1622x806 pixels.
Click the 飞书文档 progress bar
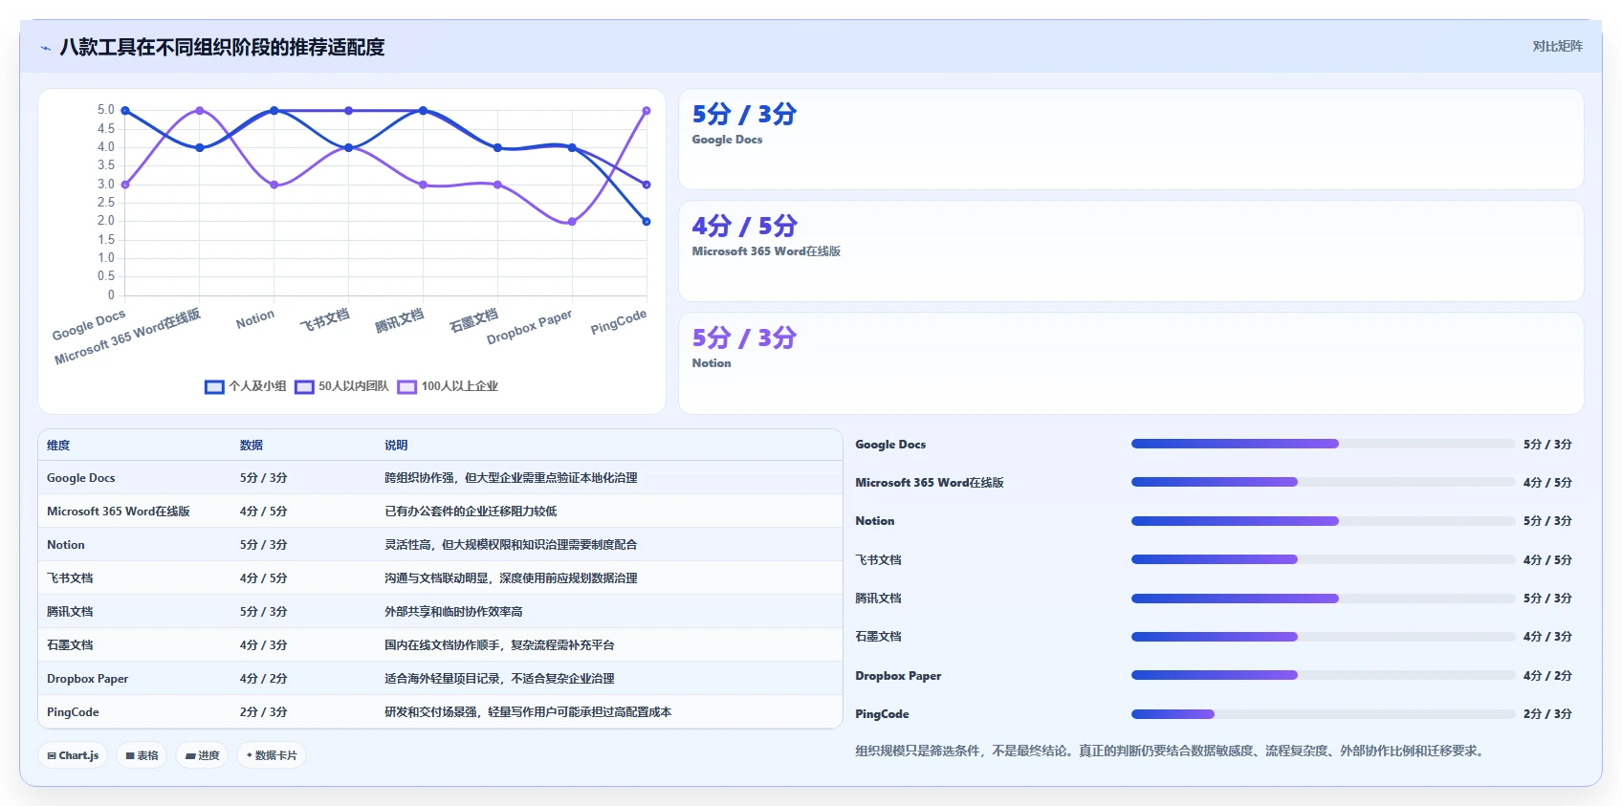pos(1323,559)
